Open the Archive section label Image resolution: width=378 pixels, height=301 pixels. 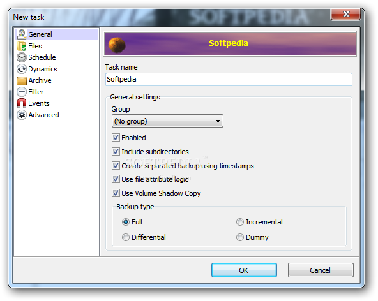tap(40, 80)
